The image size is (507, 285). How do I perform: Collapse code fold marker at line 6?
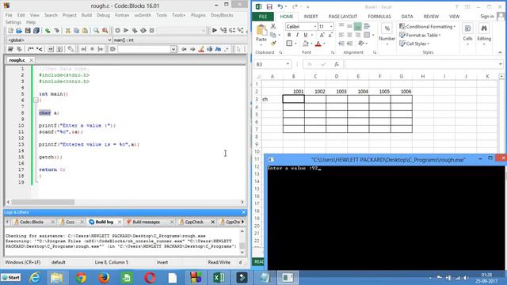36,101
